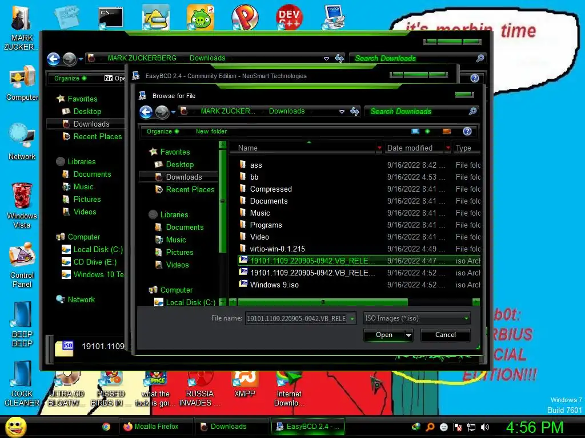Open the BEEP BEEP desktop icon
585x438 pixels.
click(x=22, y=324)
